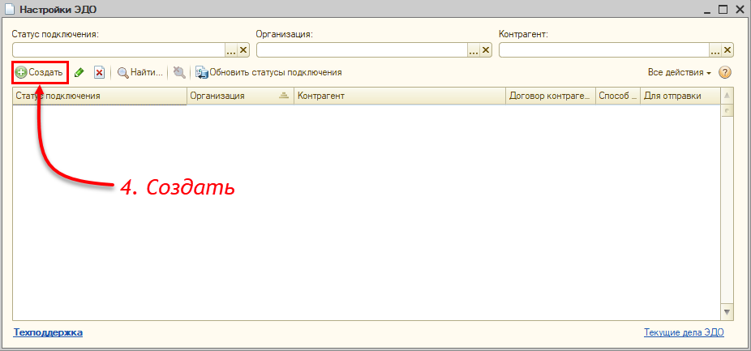
Task: Clear the Организация filter
Action: [x=486, y=49]
